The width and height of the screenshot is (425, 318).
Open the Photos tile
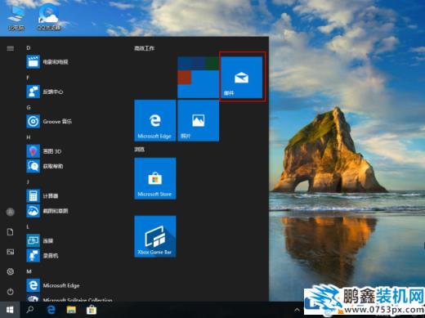tap(198, 120)
